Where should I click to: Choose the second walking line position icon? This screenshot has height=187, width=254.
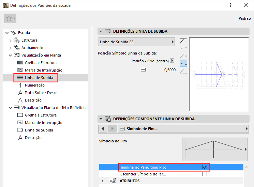pos(183,48)
